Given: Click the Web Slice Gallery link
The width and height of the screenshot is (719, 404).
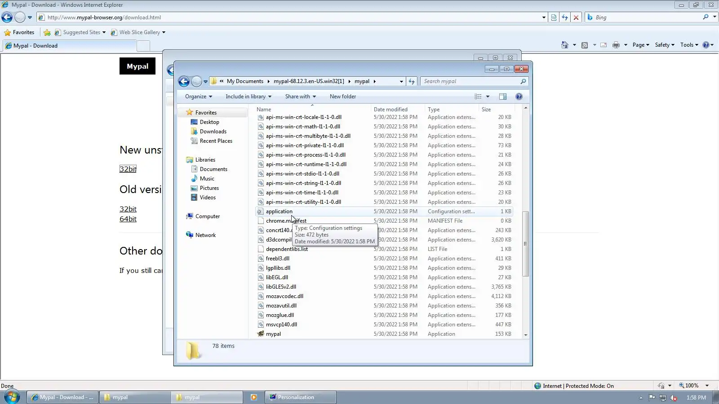Looking at the screenshot, I should pos(140,32).
